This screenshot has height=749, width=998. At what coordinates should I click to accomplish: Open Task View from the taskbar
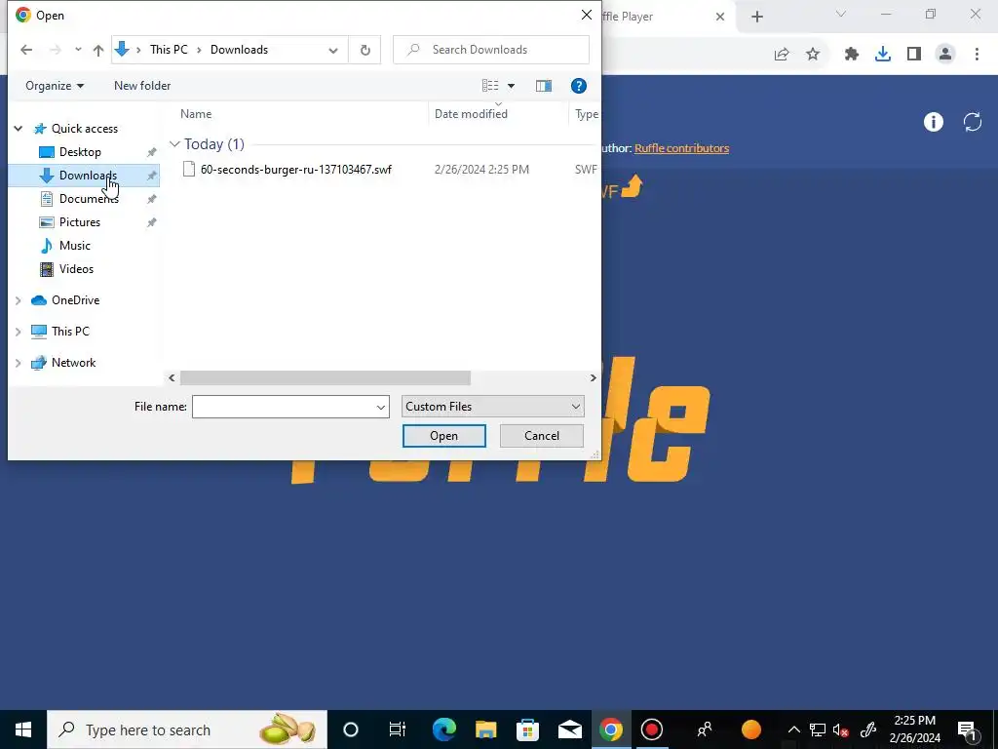click(x=398, y=729)
